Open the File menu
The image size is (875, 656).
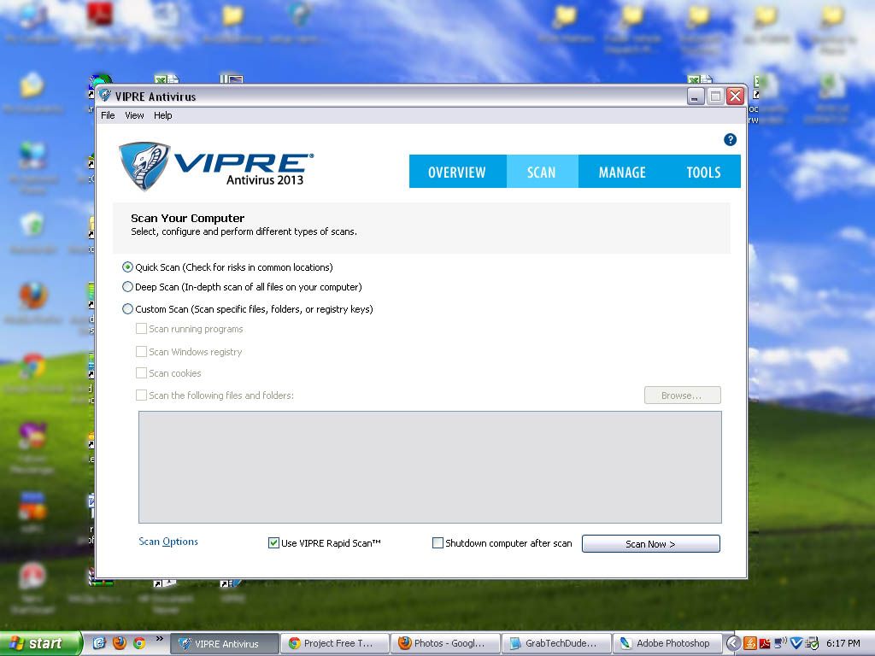(x=108, y=115)
